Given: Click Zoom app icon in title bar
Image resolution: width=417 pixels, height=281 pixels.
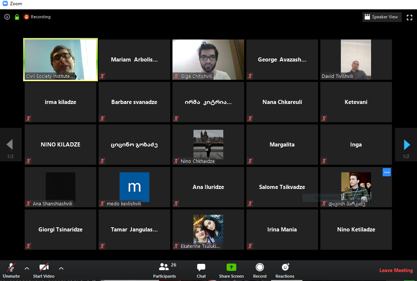Looking at the screenshot, I should pyautogui.click(x=5, y=3).
